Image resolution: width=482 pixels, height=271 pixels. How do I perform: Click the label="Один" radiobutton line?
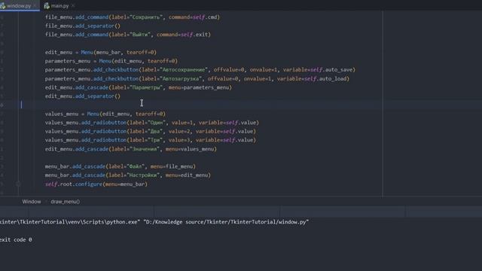coord(152,123)
